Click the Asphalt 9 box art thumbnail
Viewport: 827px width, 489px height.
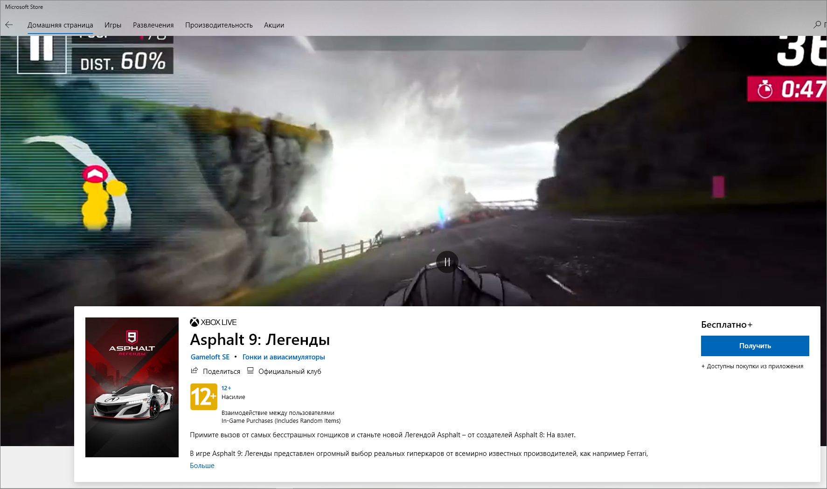(132, 387)
